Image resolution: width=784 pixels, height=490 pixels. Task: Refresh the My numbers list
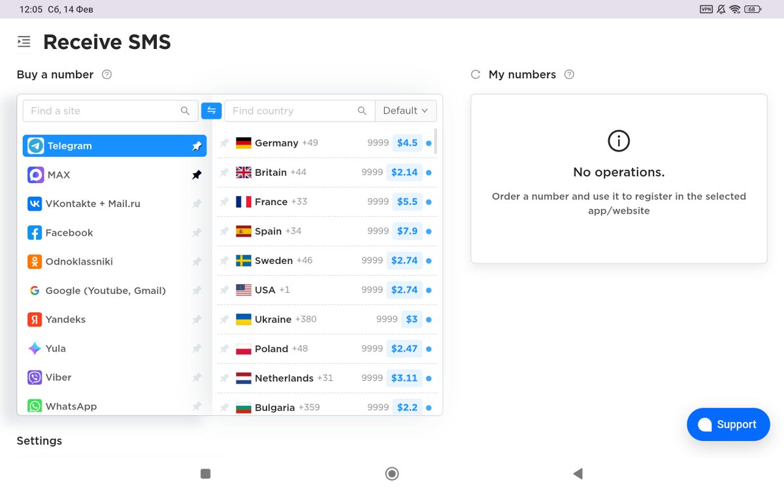click(x=476, y=74)
